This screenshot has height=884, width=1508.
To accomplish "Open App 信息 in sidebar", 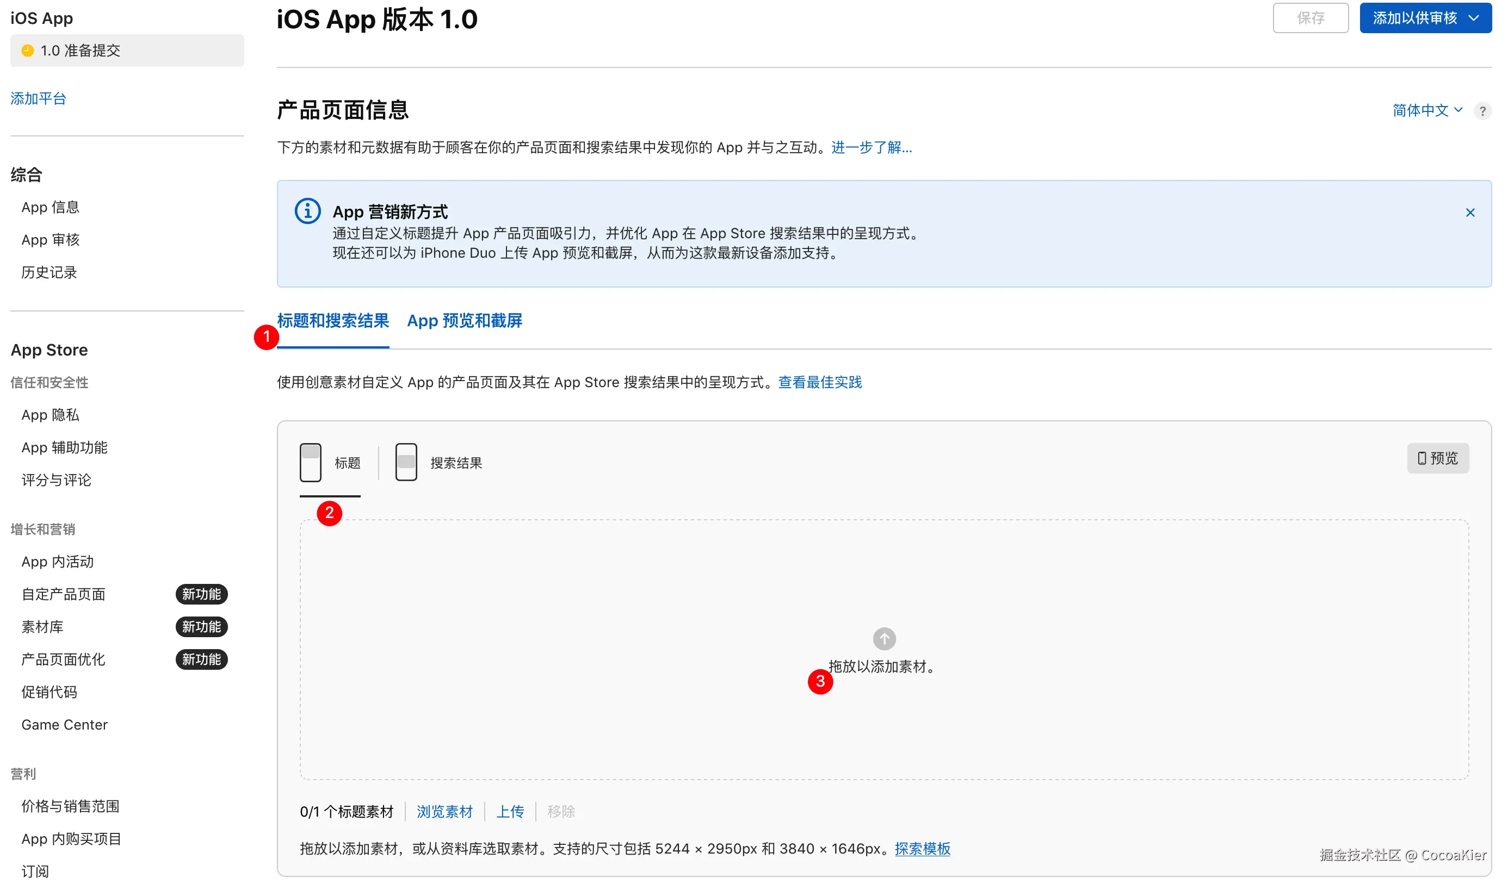I will 50,208.
